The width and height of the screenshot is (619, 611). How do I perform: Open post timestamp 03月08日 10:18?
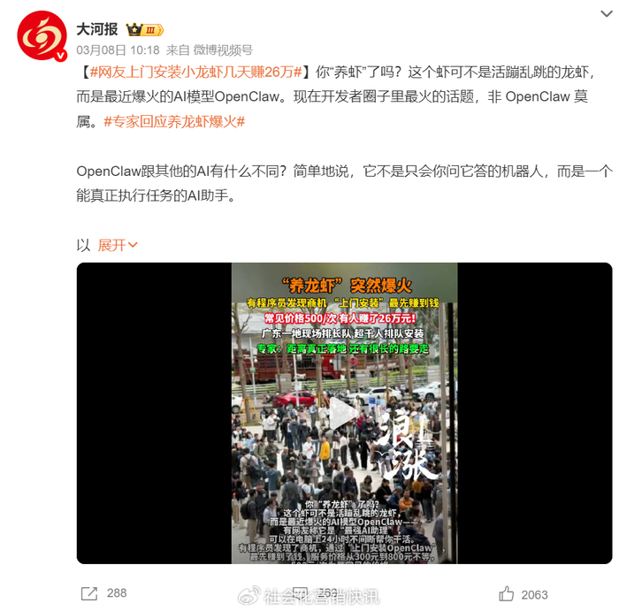(118, 50)
